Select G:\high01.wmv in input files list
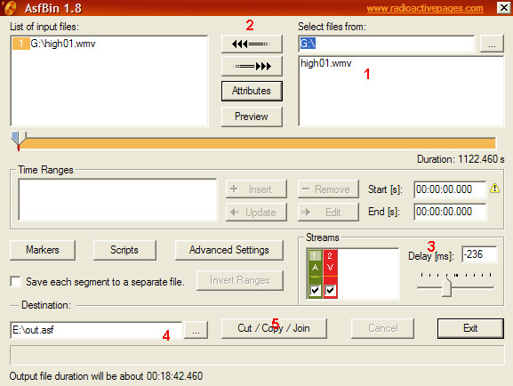The image size is (513, 386). [54, 44]
